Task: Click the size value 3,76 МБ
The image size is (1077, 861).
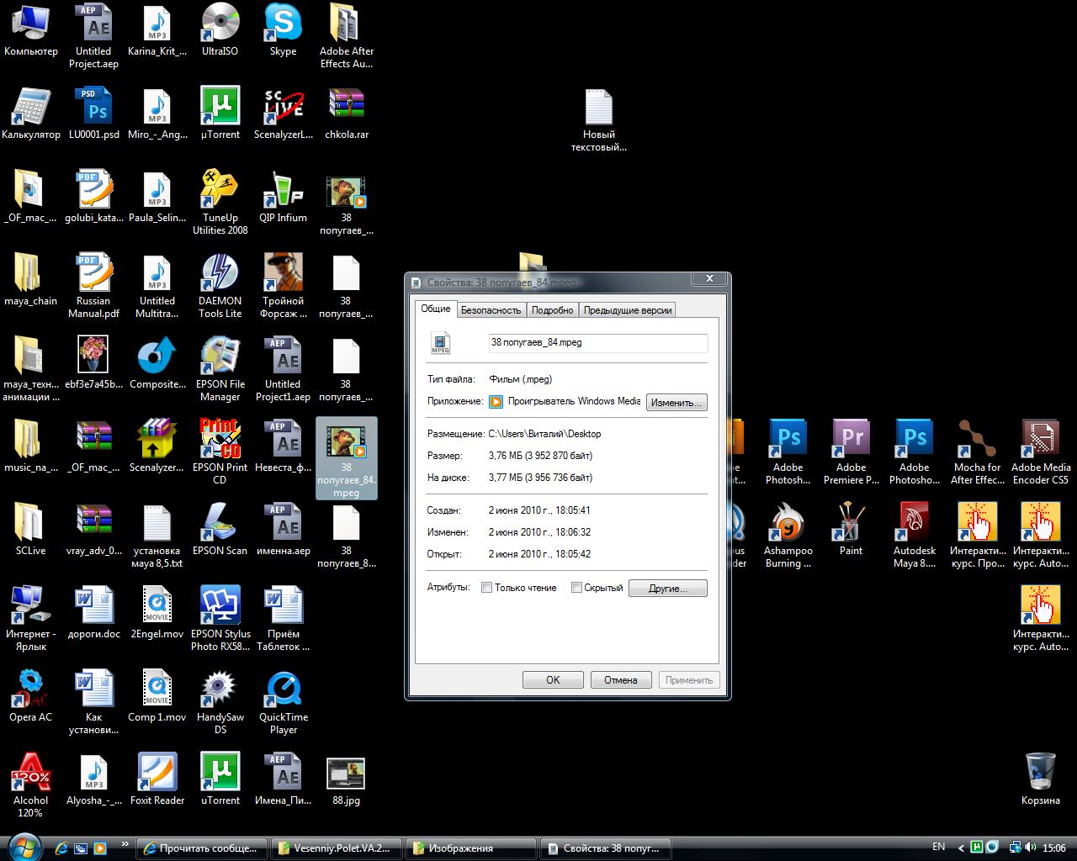Action: click(540, 456)
